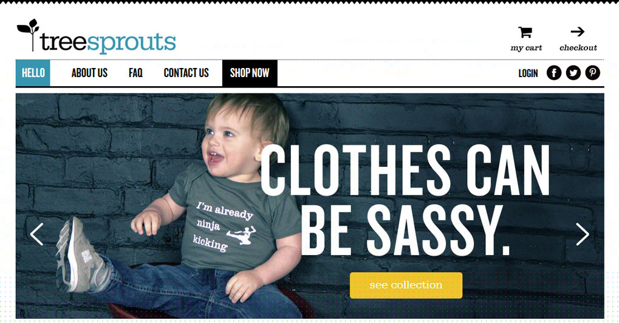Go to the FAQ menu item
The width and height of the screenshot is (619, 323).
pos(135,73)
